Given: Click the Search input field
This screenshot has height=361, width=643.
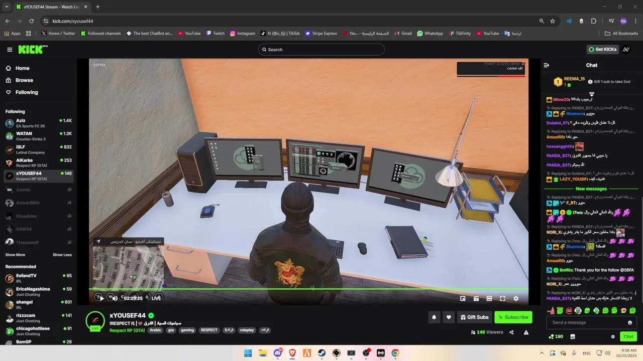Looking at the screenshot, I should click(x=321, y=50).
